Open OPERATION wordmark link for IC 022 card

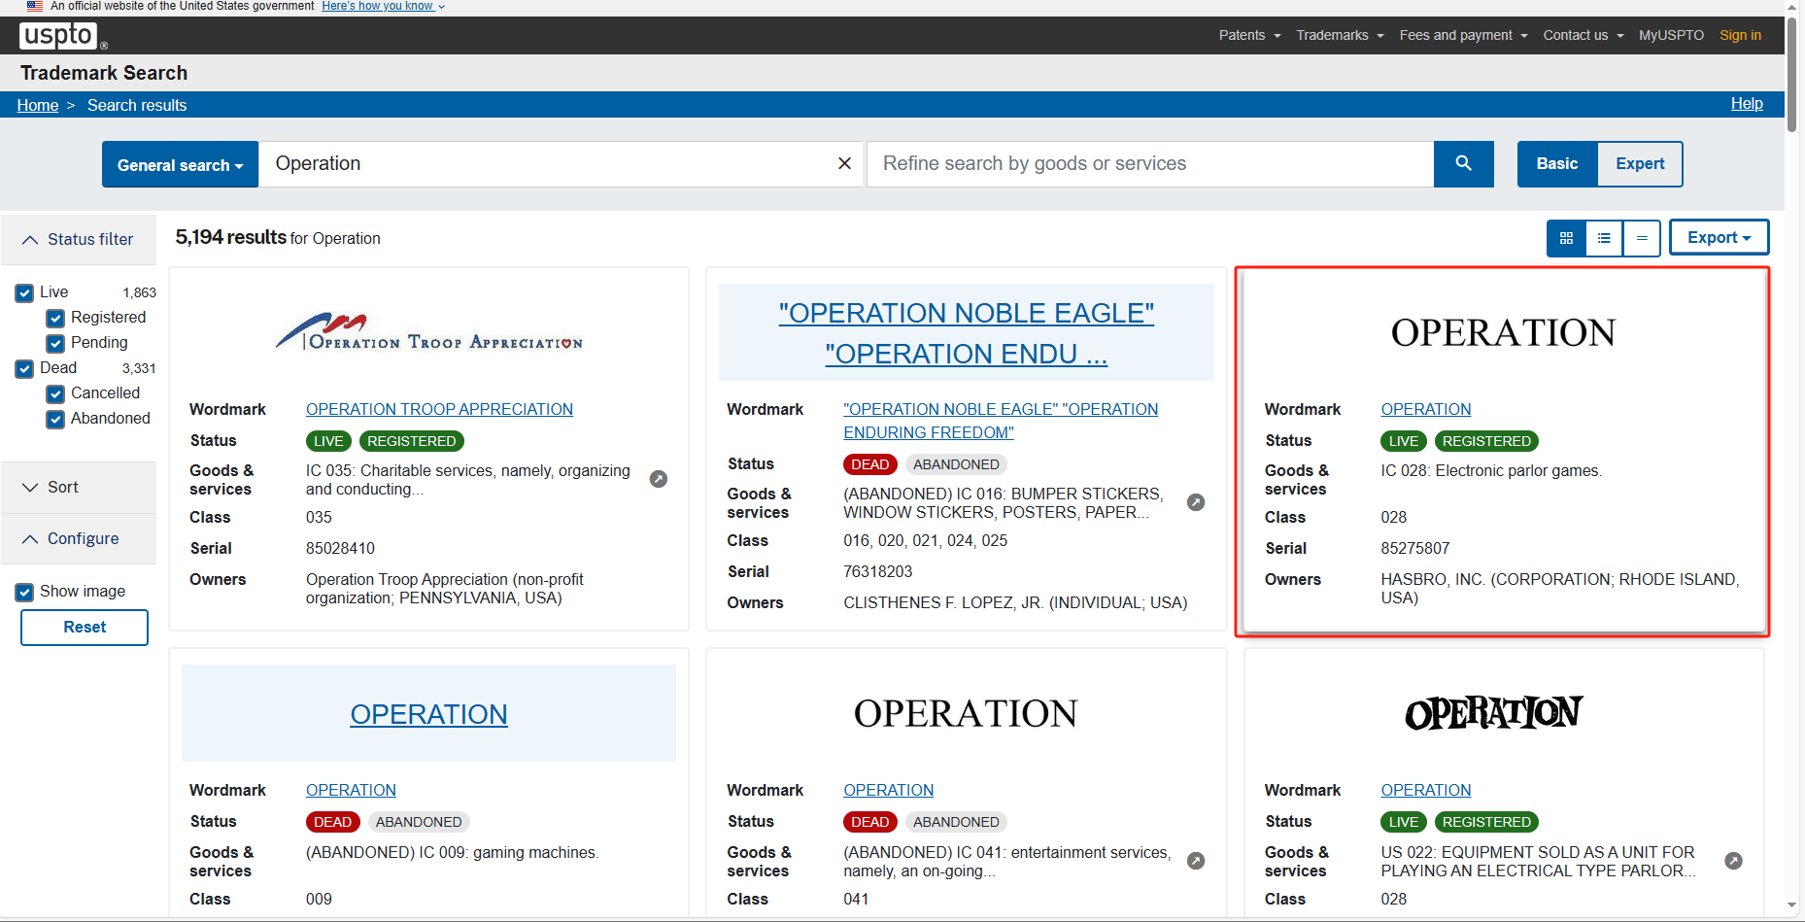point(1426,790)
